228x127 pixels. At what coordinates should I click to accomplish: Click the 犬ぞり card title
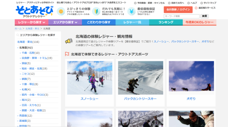pyautogui.click(x=191, y=99)
